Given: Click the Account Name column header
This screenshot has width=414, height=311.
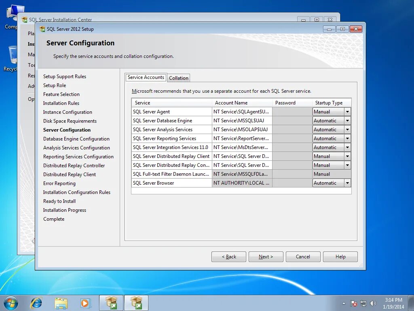Looking at the screenshot, I should click(242, 102).
